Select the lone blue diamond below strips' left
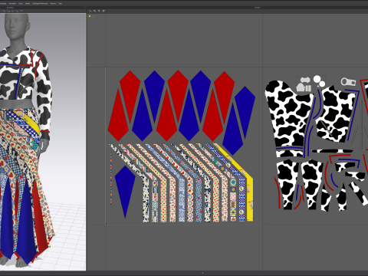 tap(125, 190)
